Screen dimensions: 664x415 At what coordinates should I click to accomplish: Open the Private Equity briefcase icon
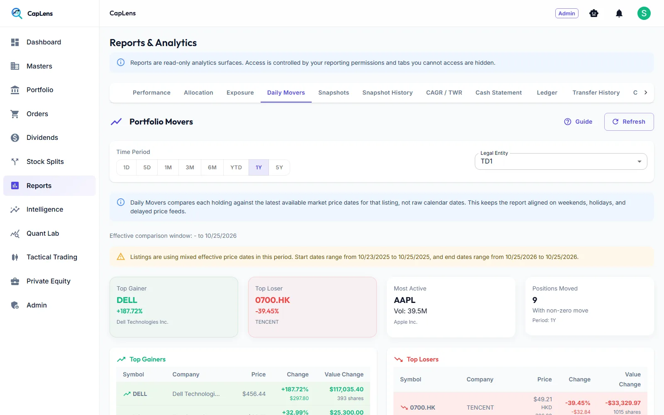(x=15, y=281)
